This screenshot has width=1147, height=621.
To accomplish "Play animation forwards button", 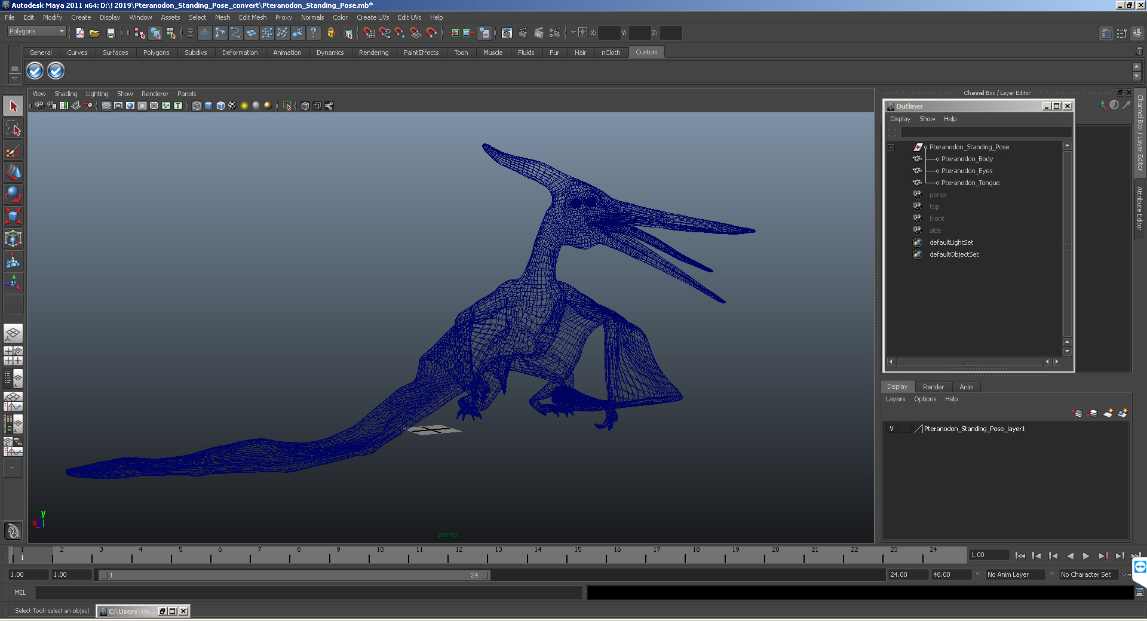I will pyautogui.click(x=1086, y=556).
